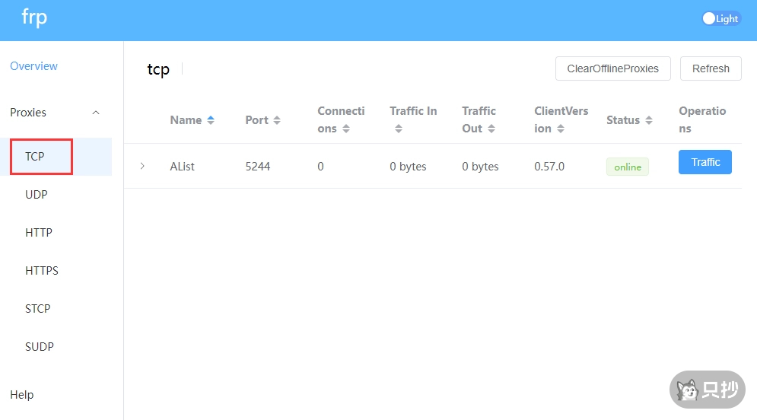Sort by Traffic Out arrow icon
757x420 pixels.
(x=491, y=129)
